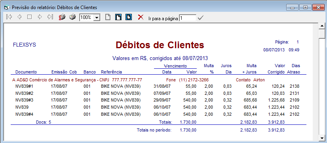This screenshot has height=143, width=327.
Task: Click the 'Atraso' column header
Action: pos(293,72)
